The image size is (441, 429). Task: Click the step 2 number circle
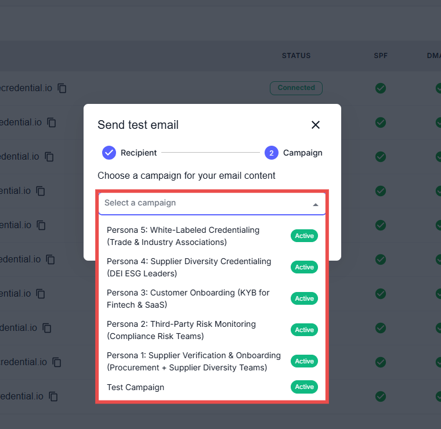(272, 153)
